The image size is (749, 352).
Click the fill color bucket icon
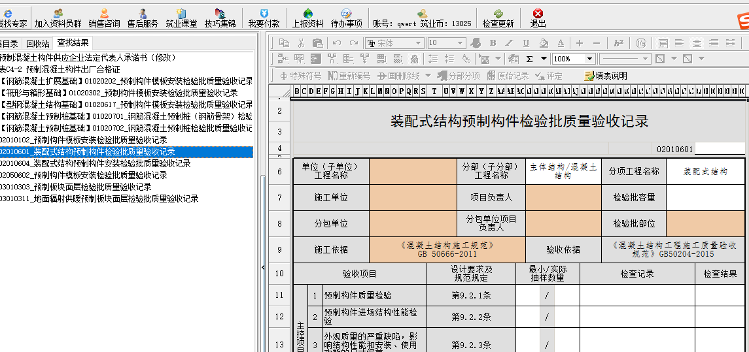544,43
